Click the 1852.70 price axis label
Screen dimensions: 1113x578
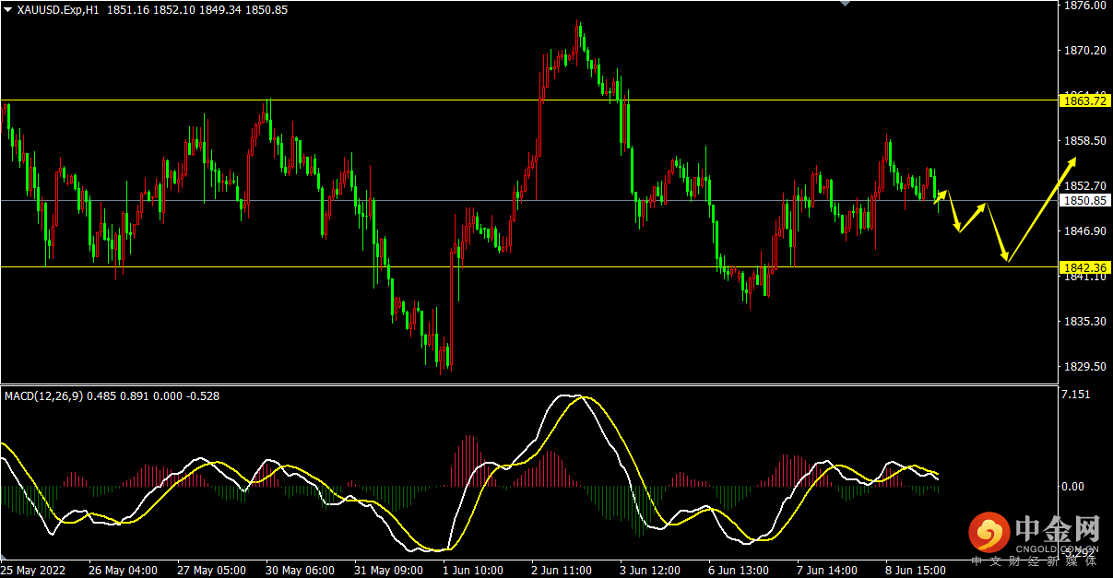pos(1086,186)
